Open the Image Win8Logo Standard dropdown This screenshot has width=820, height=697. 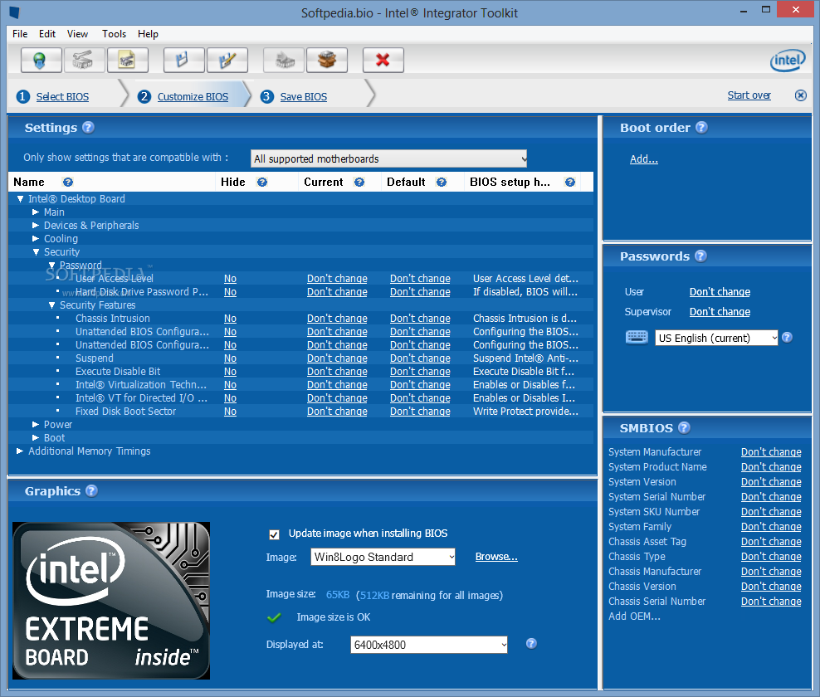point(383,557)
